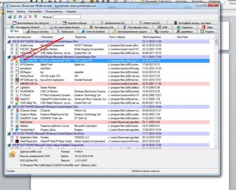This screenshot has width=236, height=190.
Task: Select the DiskControl row text
Action: pyautogui.click(x=26, y=122)
